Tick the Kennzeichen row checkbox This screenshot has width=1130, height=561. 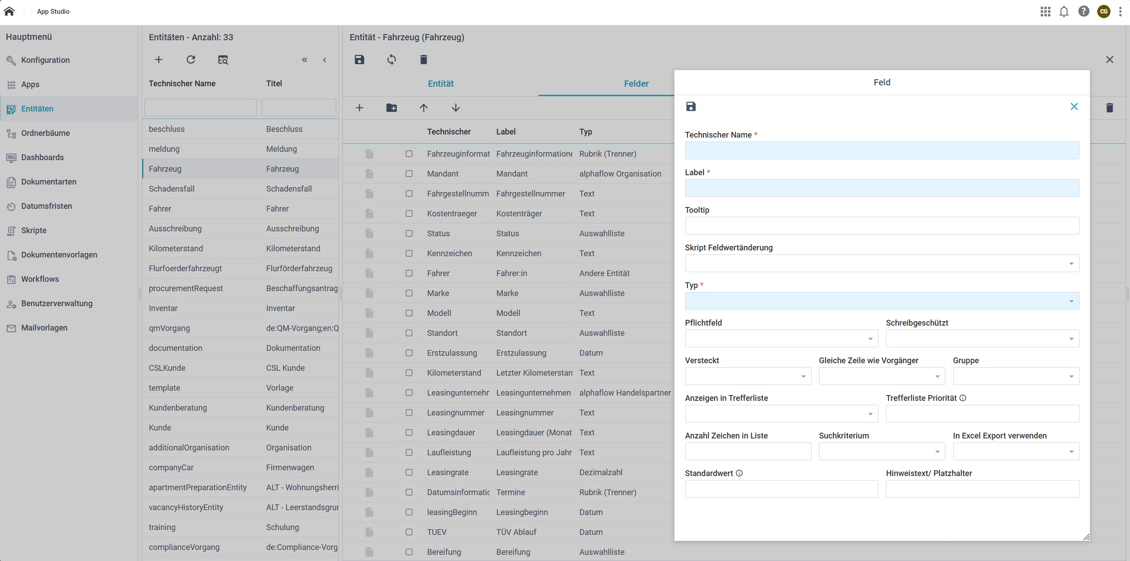[x=409, y=254]
